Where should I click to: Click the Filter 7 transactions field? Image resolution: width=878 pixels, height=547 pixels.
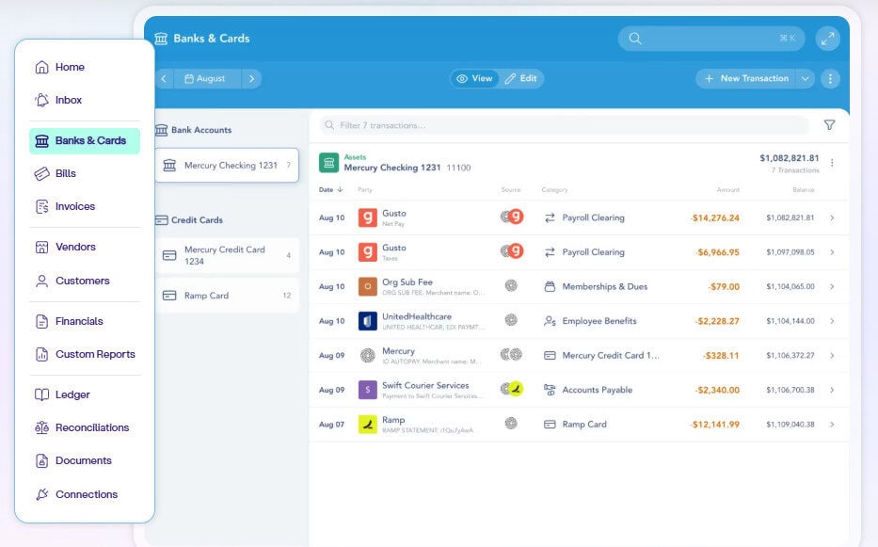565,125
